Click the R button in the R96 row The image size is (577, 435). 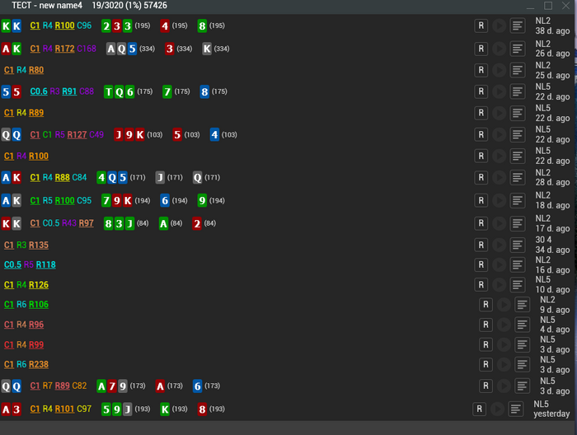pyautogui.click(x=486, y=325)
